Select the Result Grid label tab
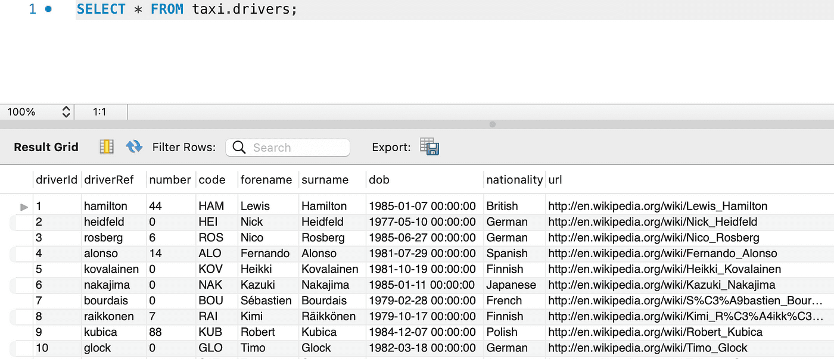This screenshot has width=834, height=359. (x=46, y=148)
